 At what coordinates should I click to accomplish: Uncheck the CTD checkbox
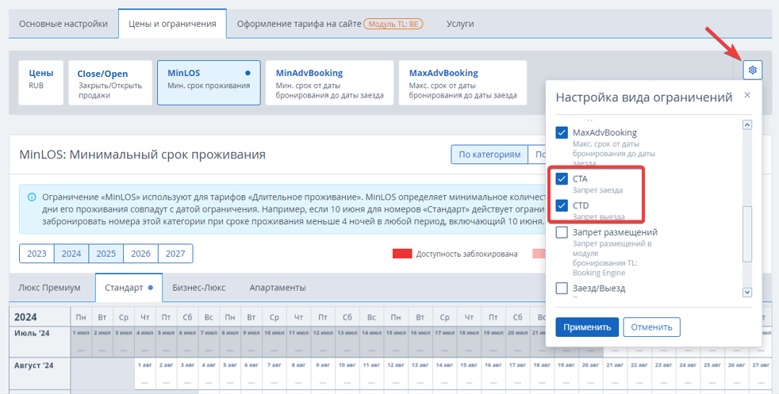(x=562, y=205)
